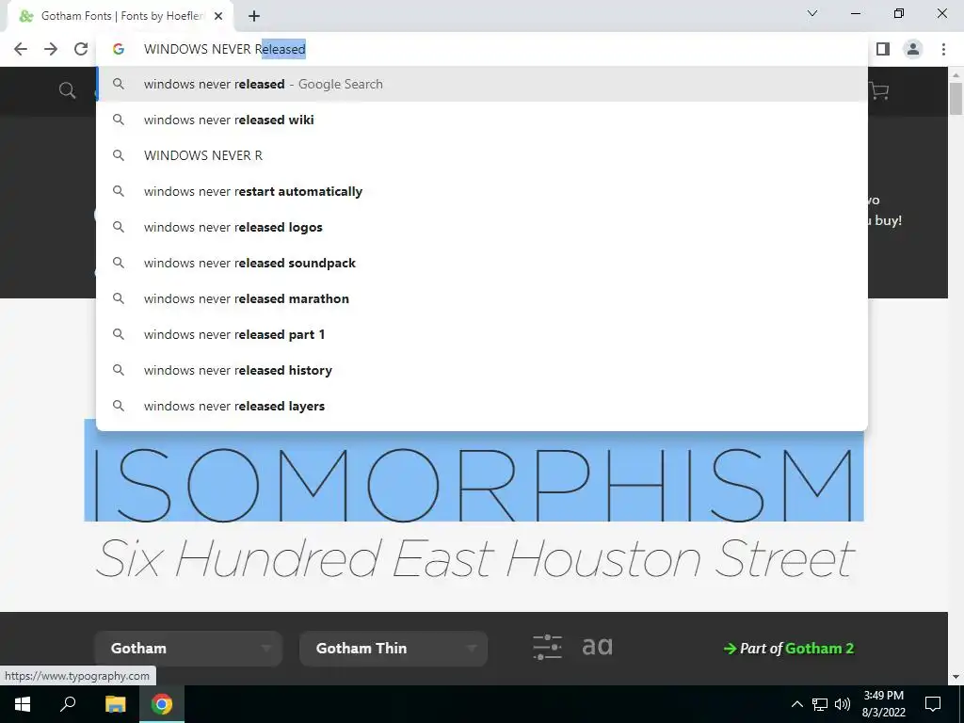Open the Gotham Thin style dropdown
This screenshot has height=723, width=964.
tap(394, 649)
